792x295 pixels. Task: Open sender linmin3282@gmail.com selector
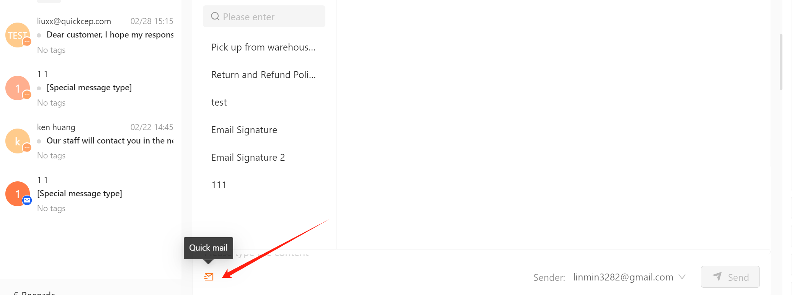click(x=629, y=277)
